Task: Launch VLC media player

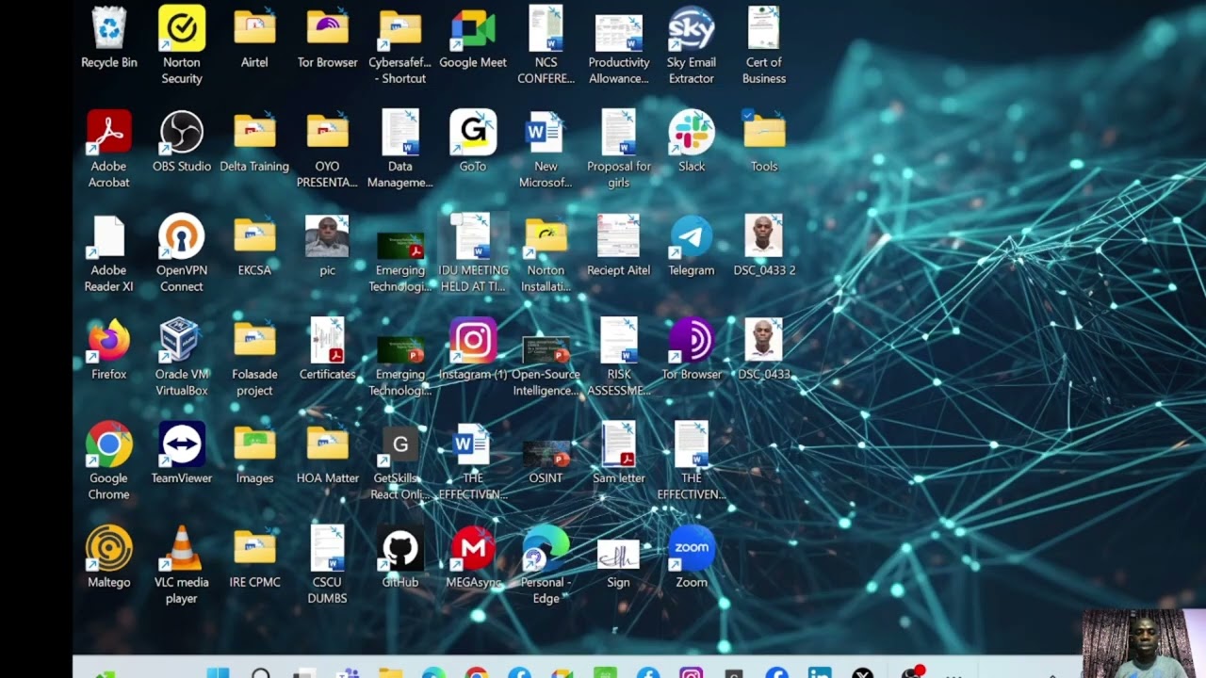Action: point(182,548)
